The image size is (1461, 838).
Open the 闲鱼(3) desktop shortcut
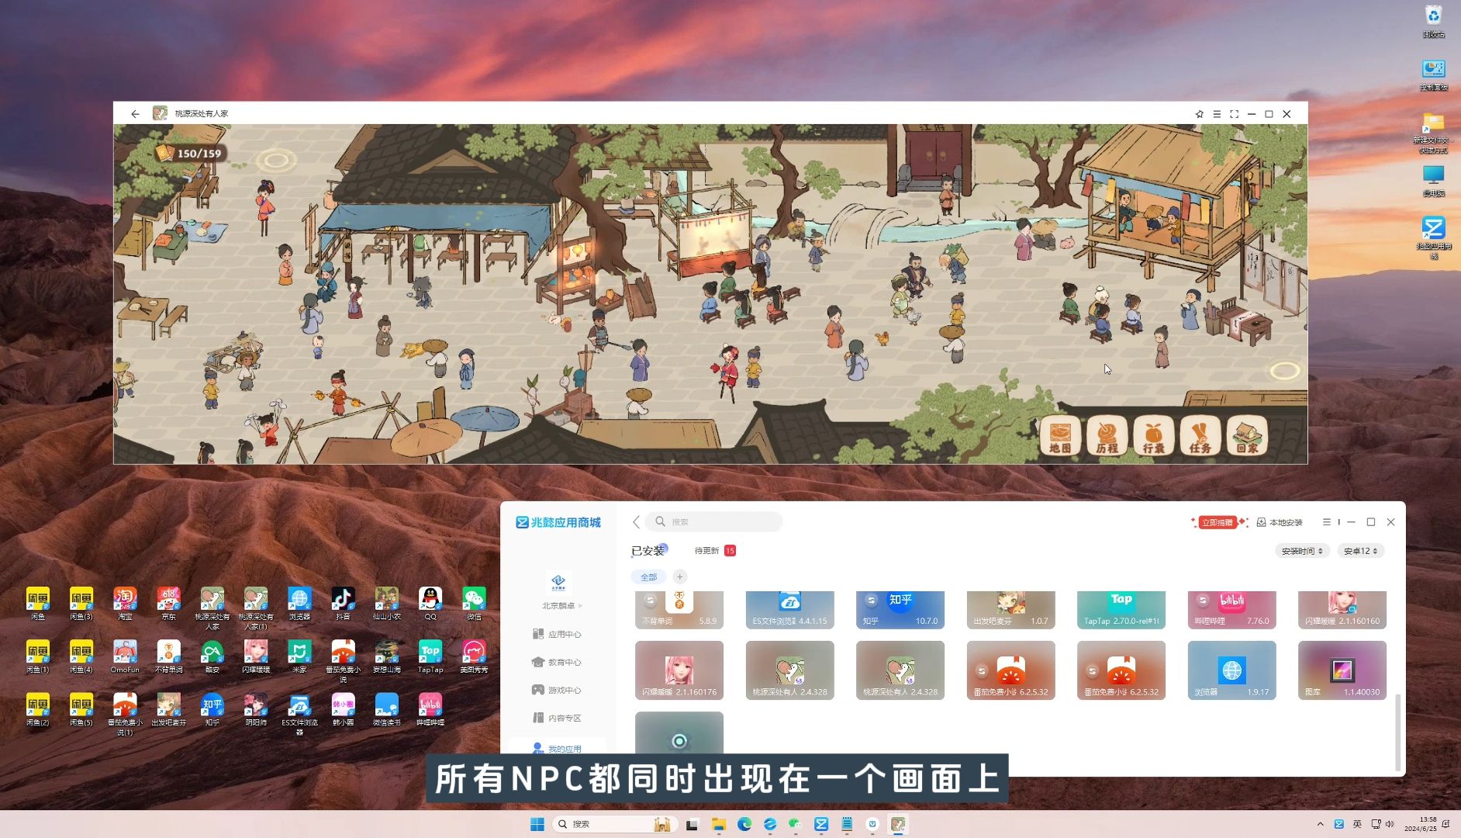click(81, 604)
